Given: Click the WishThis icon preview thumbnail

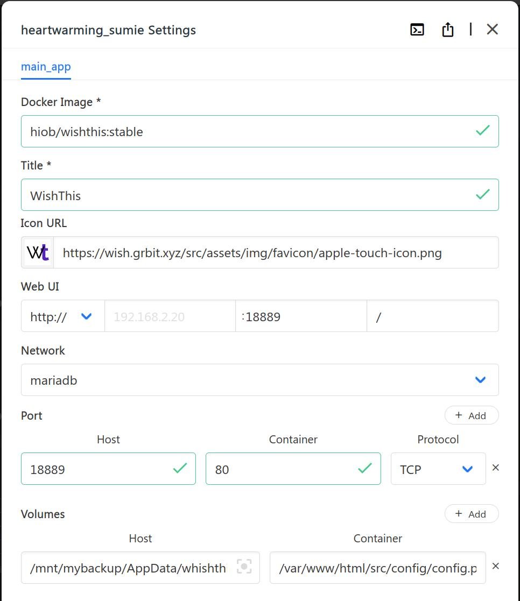Looking at the screenshot, I should tap(38, 253).
